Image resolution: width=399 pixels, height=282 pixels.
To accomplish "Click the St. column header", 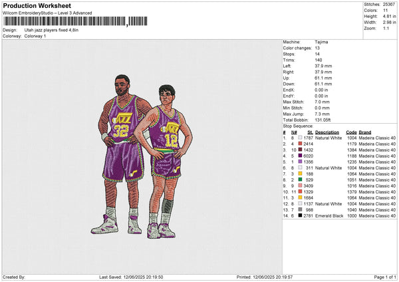I will pos(310,132).
